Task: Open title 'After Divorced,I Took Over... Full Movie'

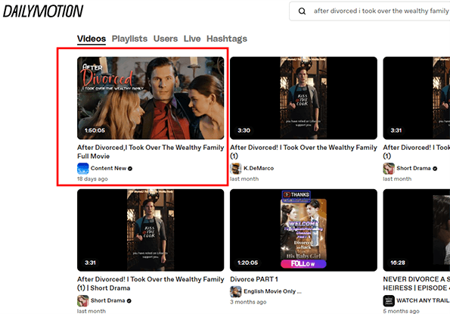Action: coord(151,152)
